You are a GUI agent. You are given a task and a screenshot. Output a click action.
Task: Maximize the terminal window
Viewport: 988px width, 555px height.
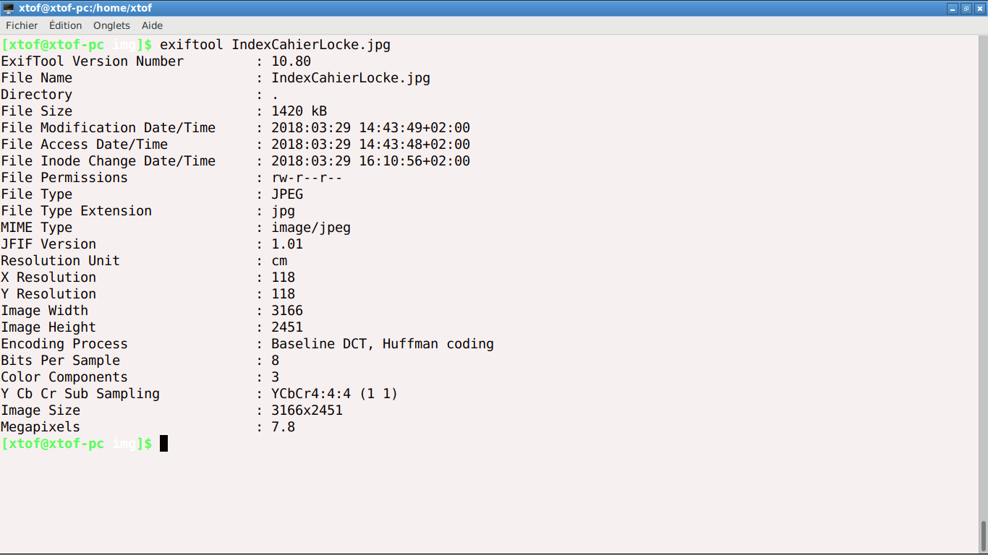click(966, 9)
